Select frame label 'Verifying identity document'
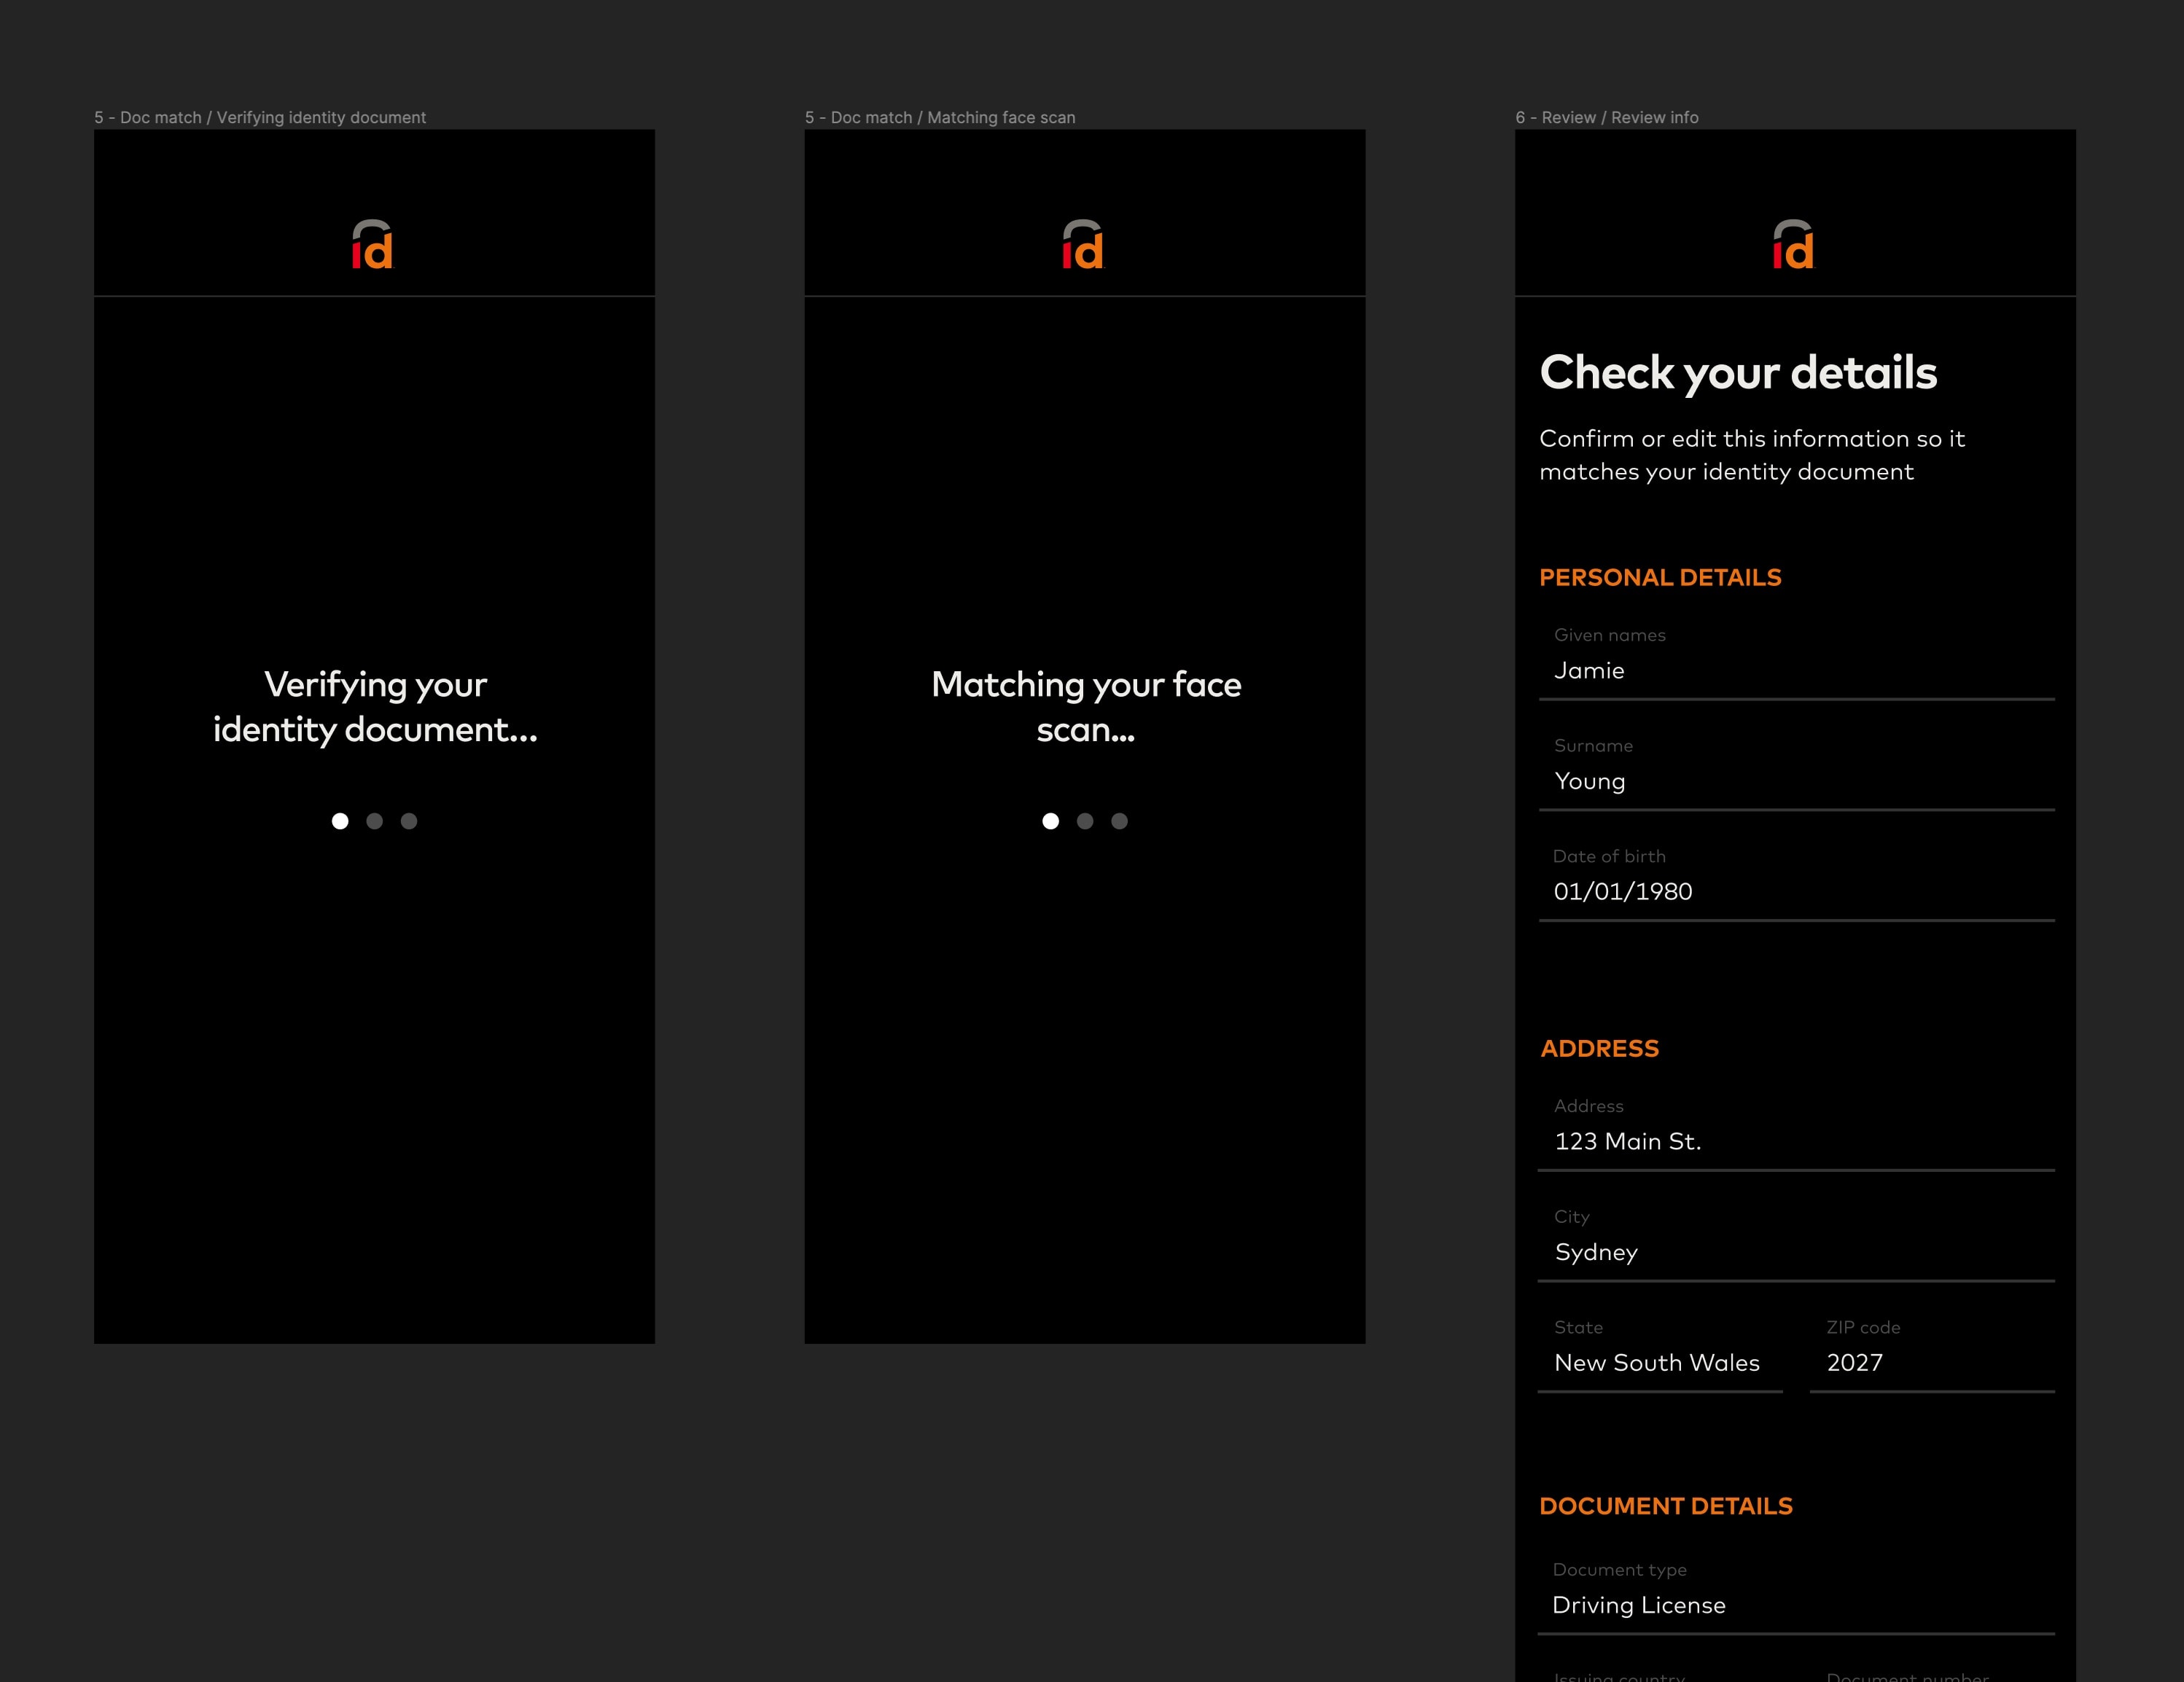Image resolution: width=2184 pixels, height=1682 pixels. (260, 117)
